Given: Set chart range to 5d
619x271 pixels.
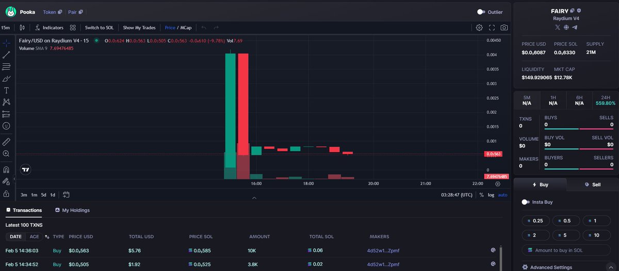Looking at the screenshot, I should (44, 195).
